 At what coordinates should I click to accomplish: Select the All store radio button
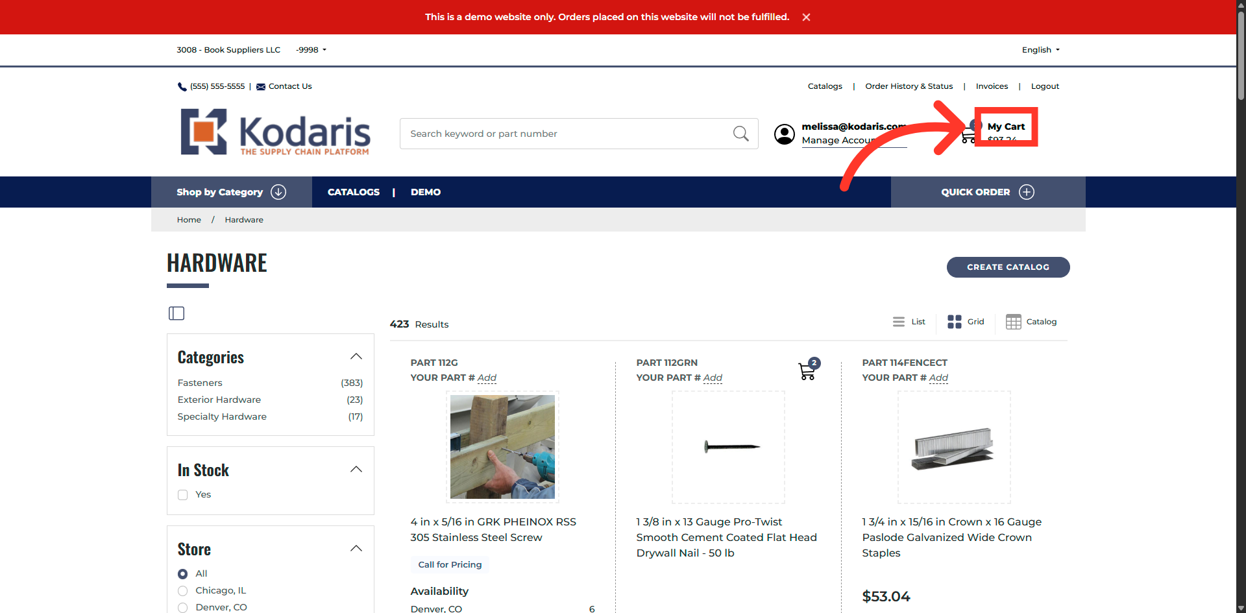(183, 574)
